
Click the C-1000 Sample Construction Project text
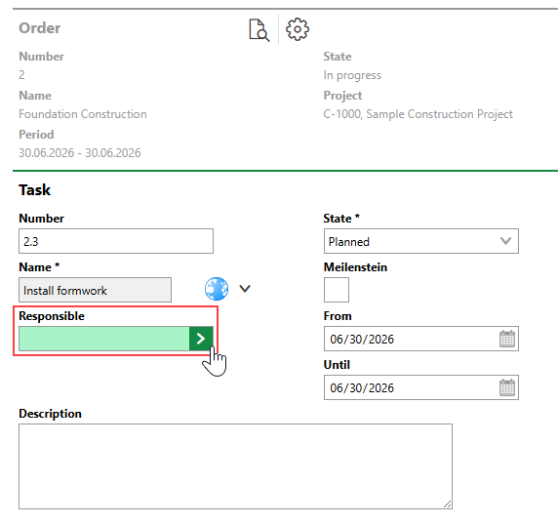(418, 114)
